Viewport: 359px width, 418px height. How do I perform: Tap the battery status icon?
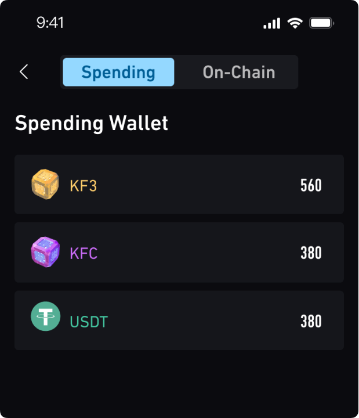point(321,23)
